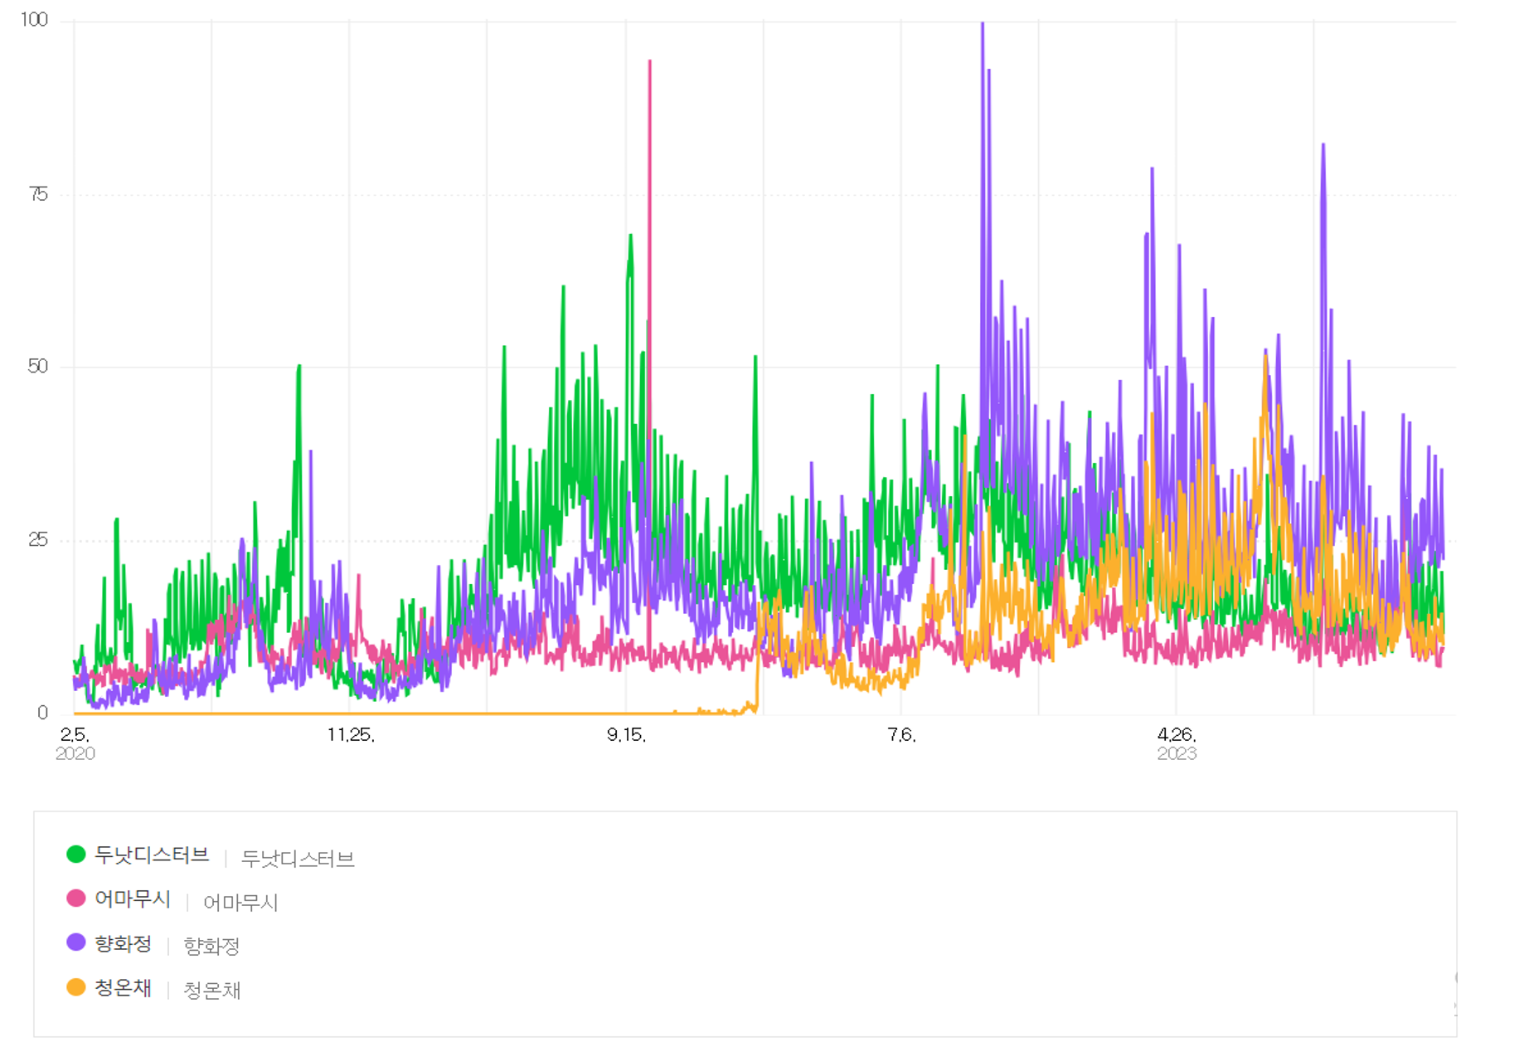Screen dimensions: 1524x1047
Task: Toggle the bold 향화정 legend label
Action: tap(123, 943)
